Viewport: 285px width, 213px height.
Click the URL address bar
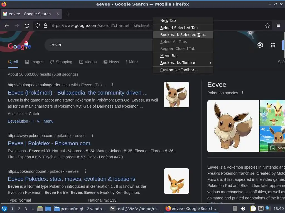(101, 26)
